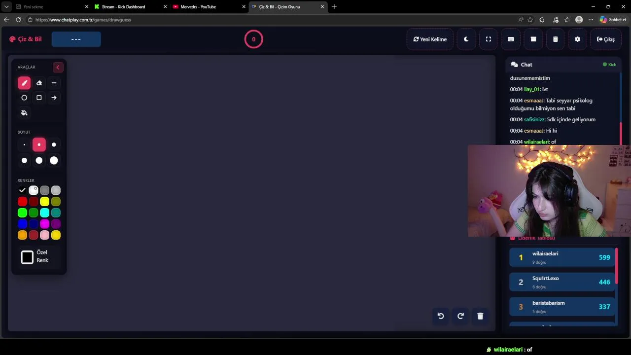Toggle dark mode moon button
The width and height of the screenshot is (631, 355).
(466, 39)
